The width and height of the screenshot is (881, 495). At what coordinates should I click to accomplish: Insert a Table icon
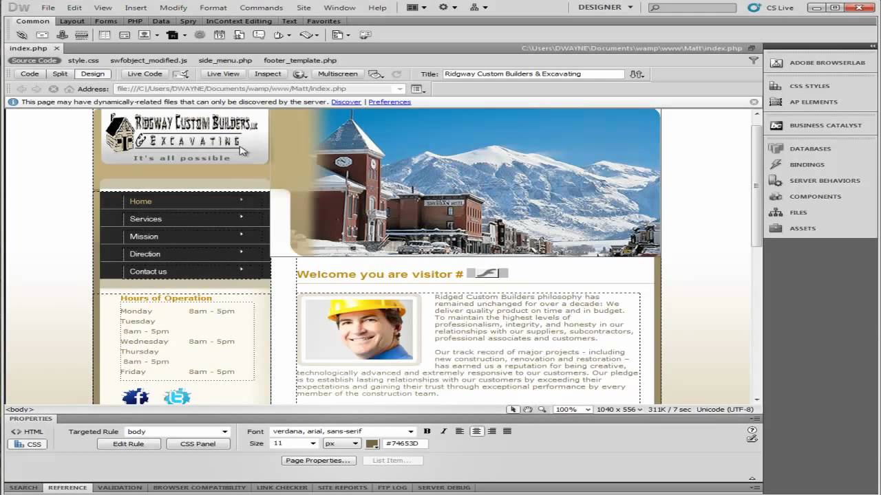coord(105,34)
